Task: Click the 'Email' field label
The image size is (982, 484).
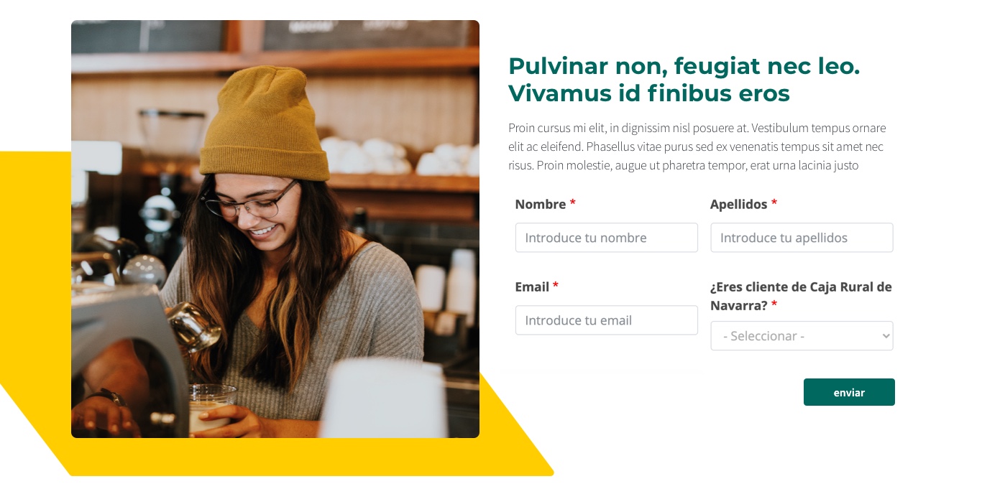Action: 532,287
